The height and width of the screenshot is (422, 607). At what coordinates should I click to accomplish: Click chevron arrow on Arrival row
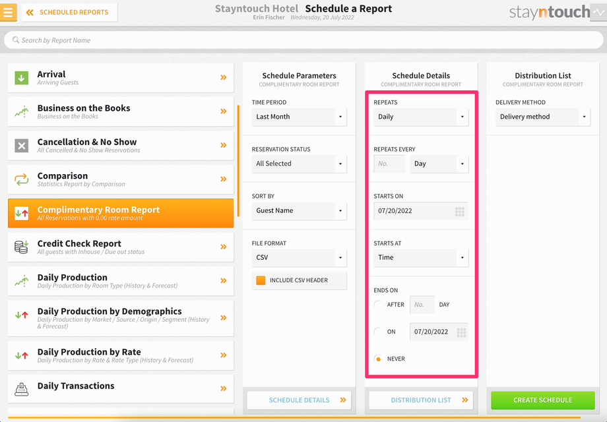pyautogui.click(x=224, y=77)
